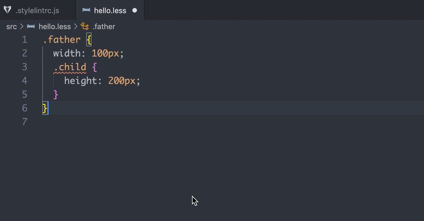Click the underlined .child selector
The image size is (424, 221).
(70, 67)
